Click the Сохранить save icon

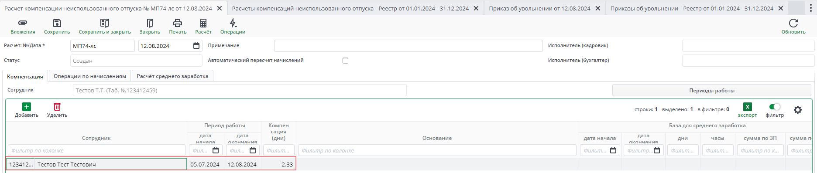point(57,23)
